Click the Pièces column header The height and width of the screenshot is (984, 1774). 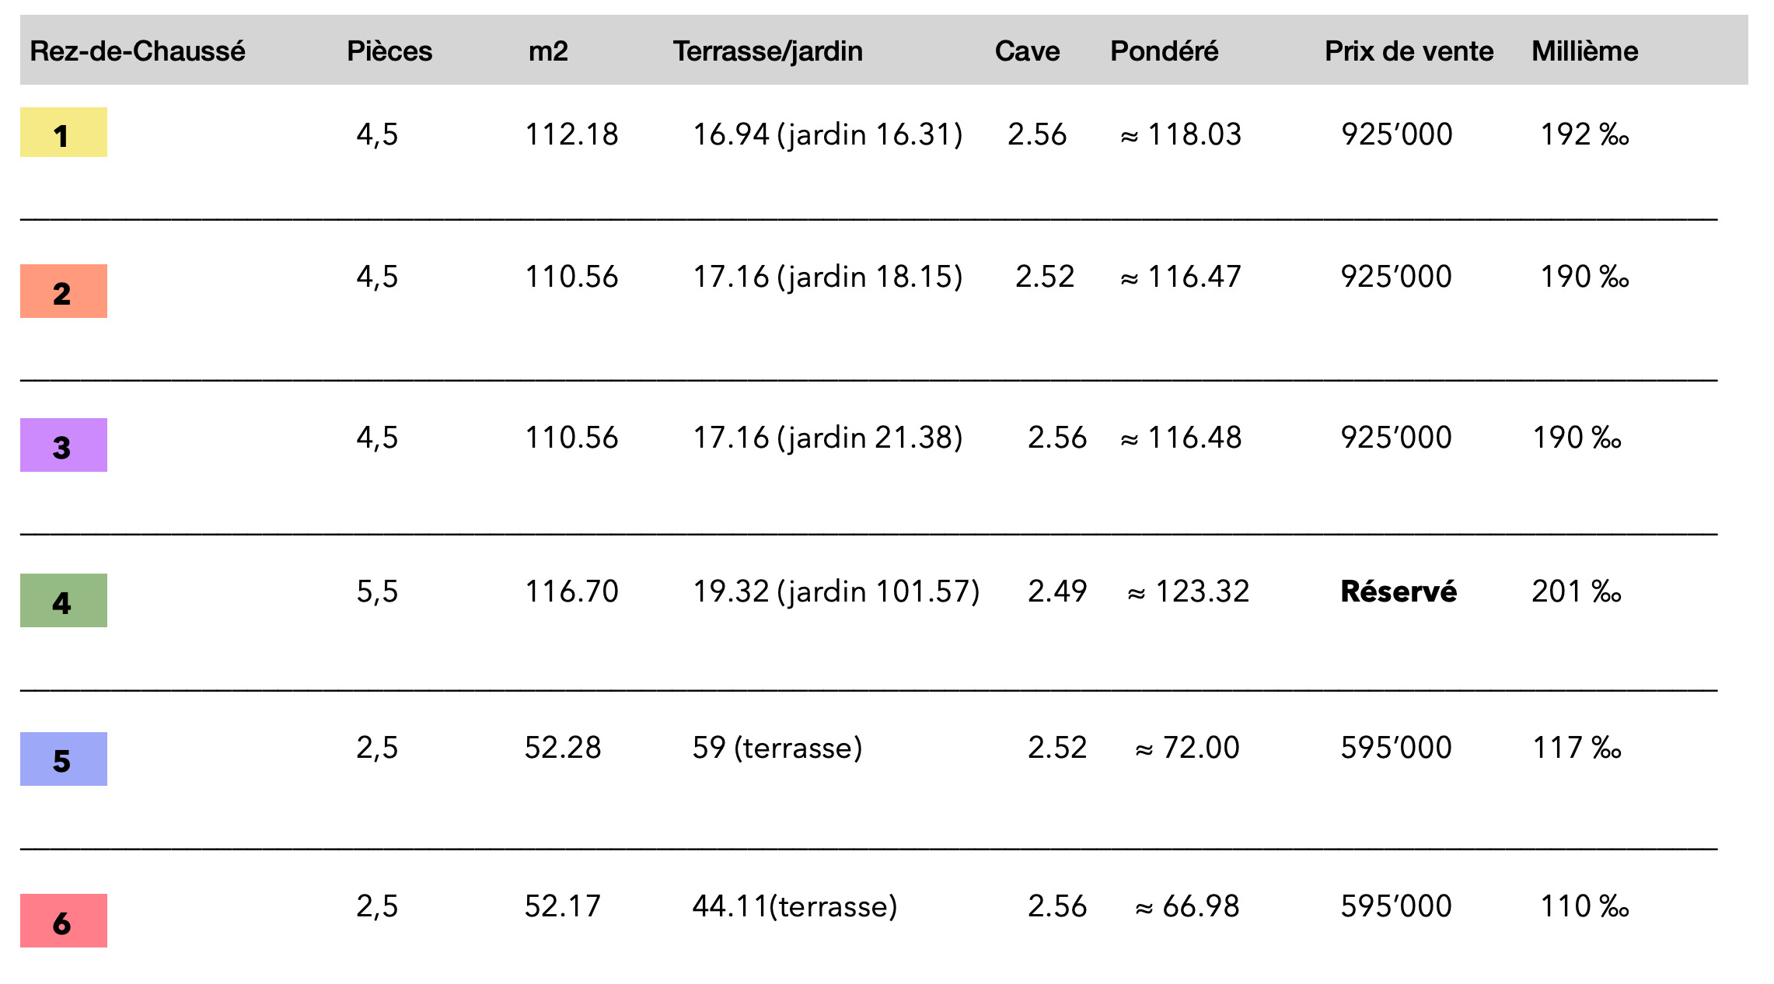pyautogui.click(x=389, y=51)
